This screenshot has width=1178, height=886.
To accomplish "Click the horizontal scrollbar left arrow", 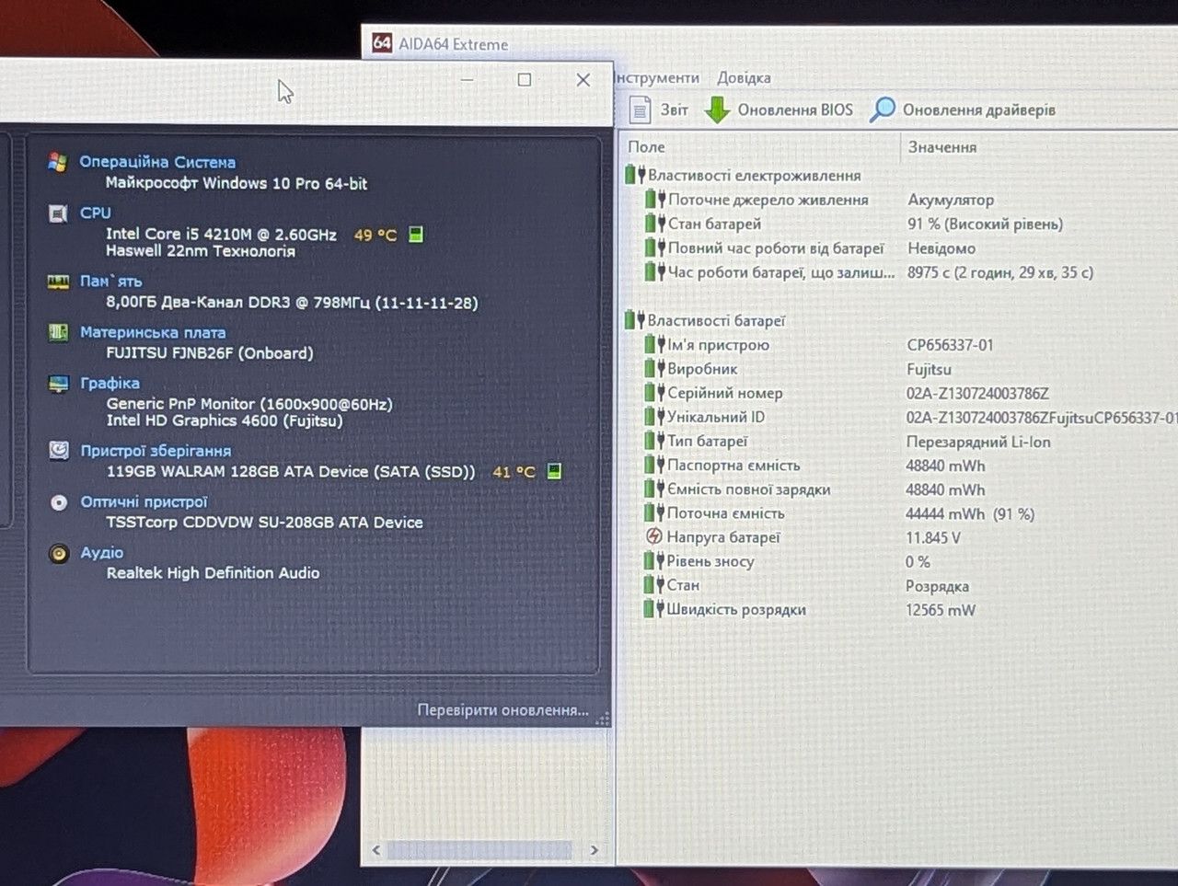I will click(x=375, y=850).
